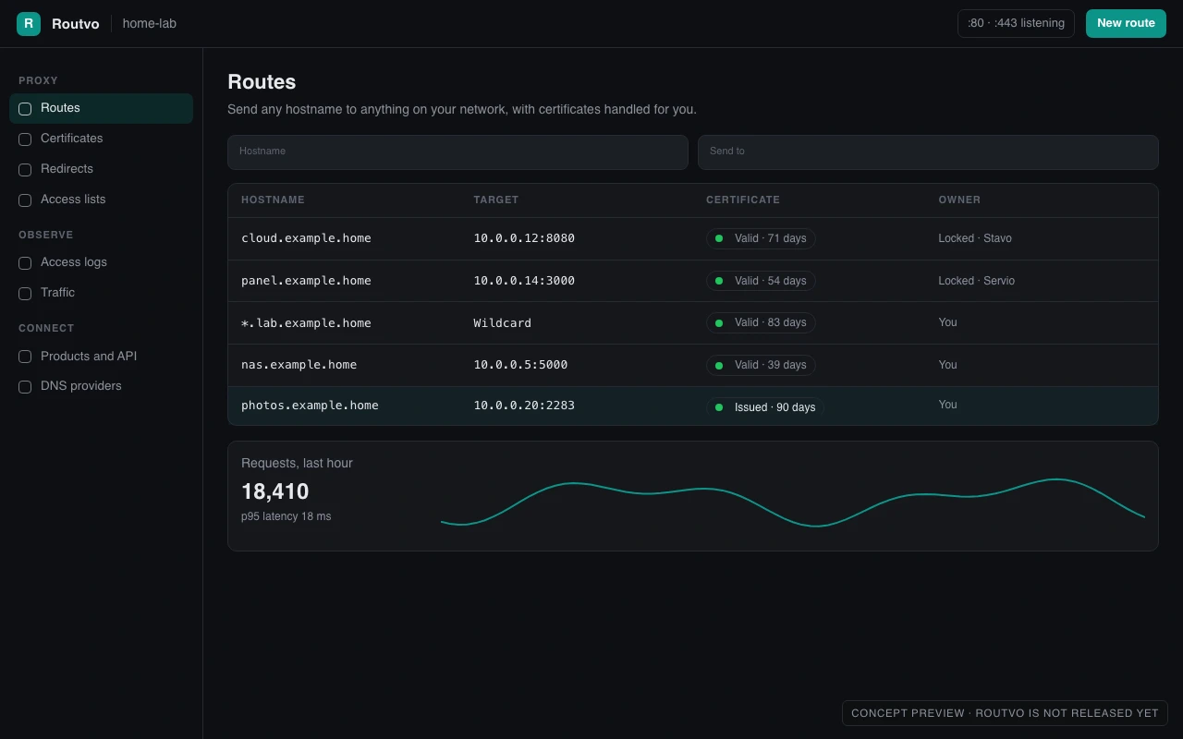This screenshot has height=739, width=1183.
Task: Open the Traffic page
Action: (101, 293)
